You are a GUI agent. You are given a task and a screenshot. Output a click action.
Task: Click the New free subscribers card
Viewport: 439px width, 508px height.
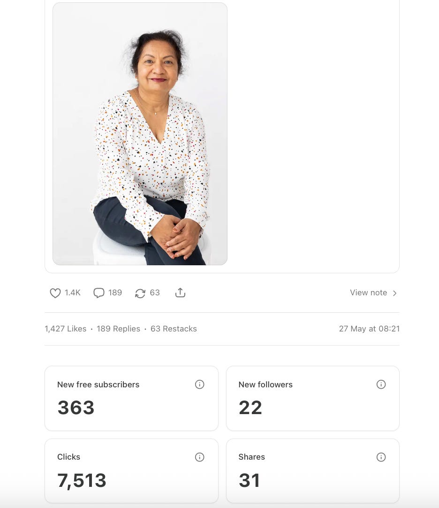coord(131,398)
